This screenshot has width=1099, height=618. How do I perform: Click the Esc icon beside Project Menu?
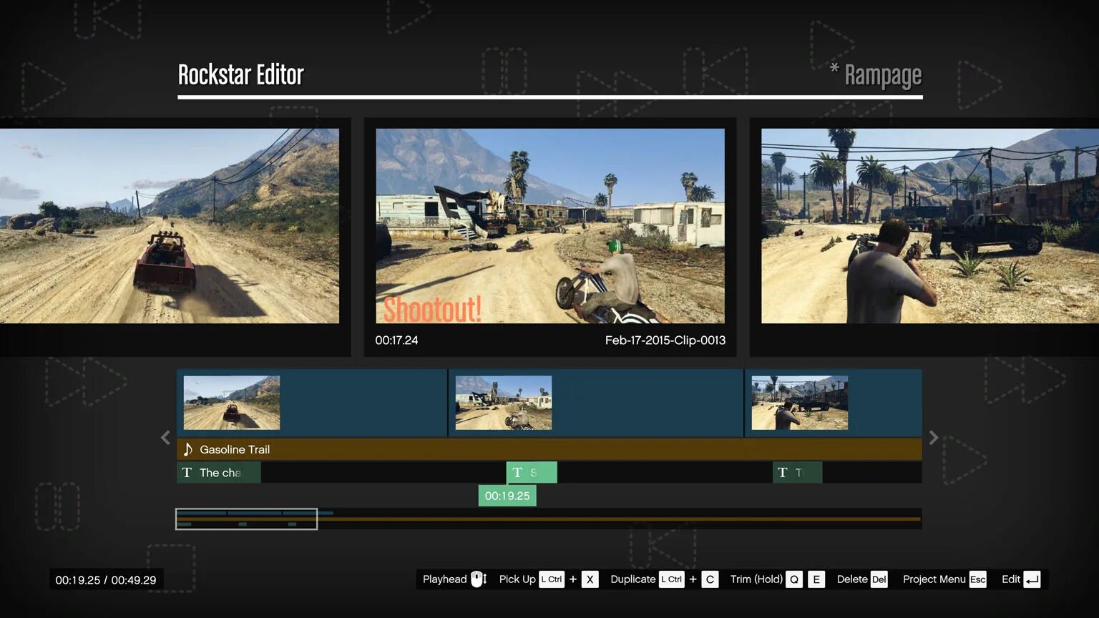click(x=977, y=579)
